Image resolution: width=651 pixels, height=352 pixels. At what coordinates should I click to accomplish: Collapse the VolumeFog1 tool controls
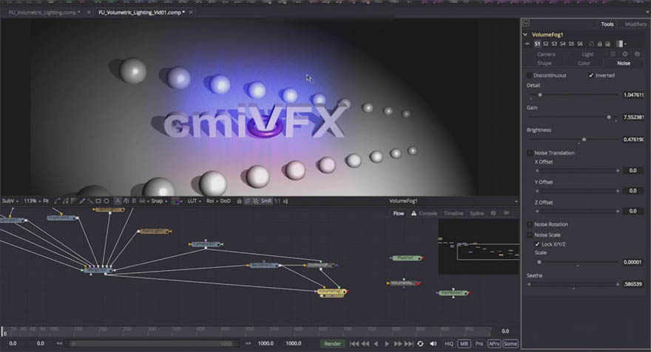click(525, 35)
